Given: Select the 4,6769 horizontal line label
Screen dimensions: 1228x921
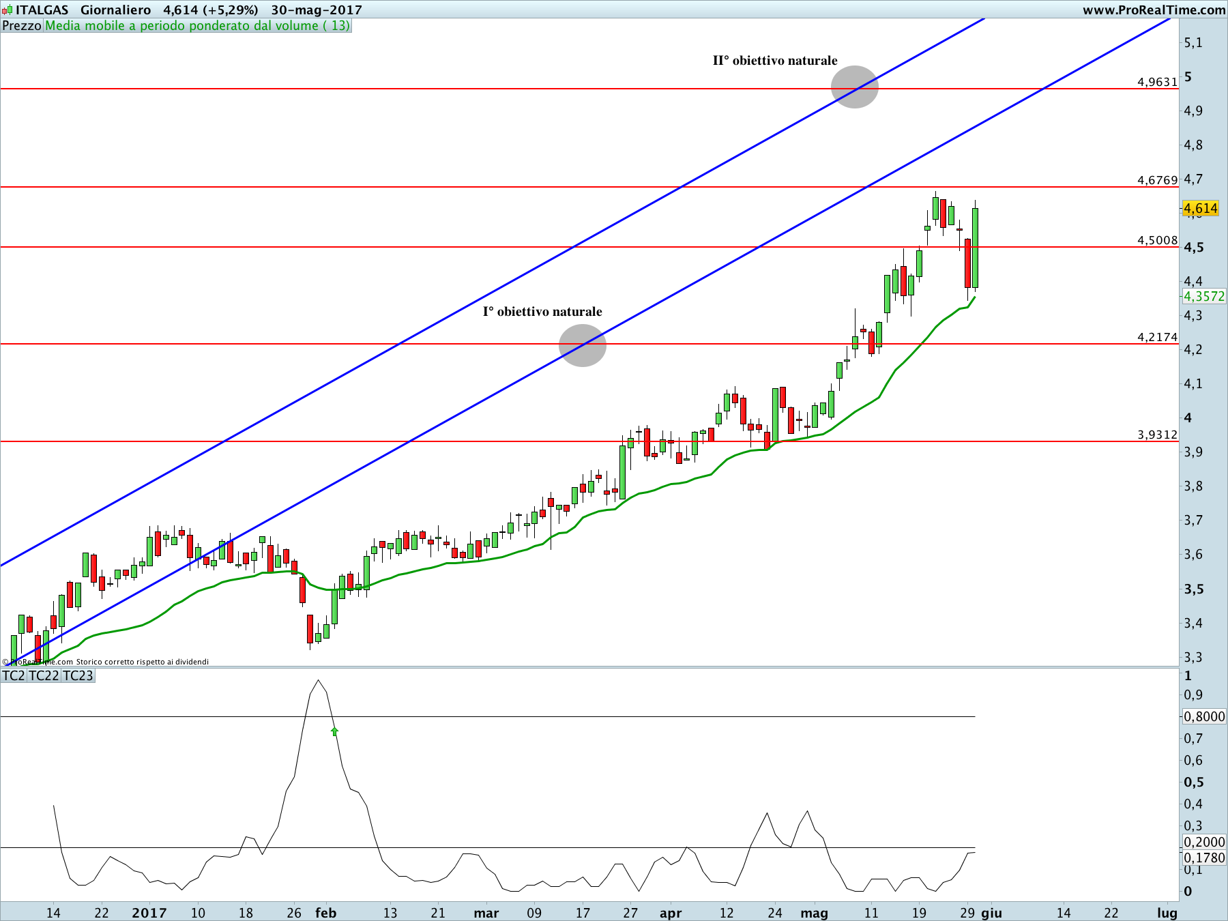Looking at the screenshot, I should click(x=1157, y=180).
